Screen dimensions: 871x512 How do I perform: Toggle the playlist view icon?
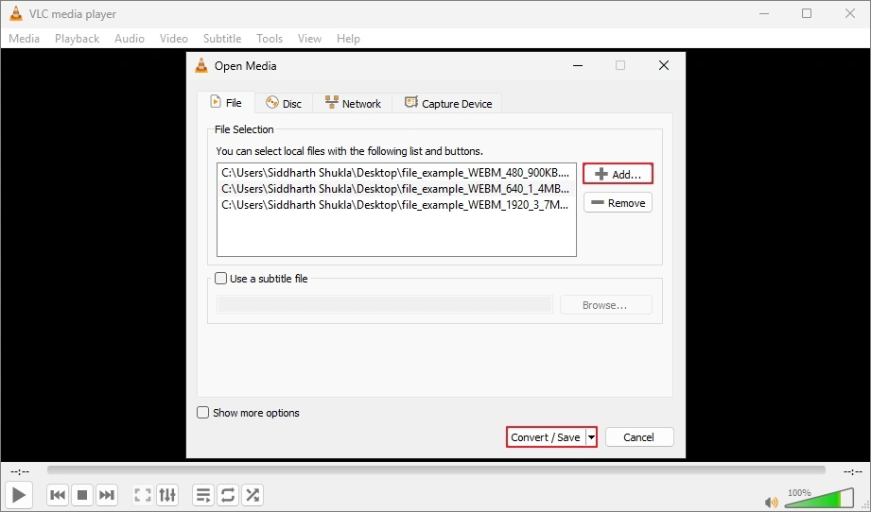pos(203,495)
